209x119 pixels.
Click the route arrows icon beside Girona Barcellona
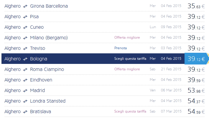[x=25, y=6]
